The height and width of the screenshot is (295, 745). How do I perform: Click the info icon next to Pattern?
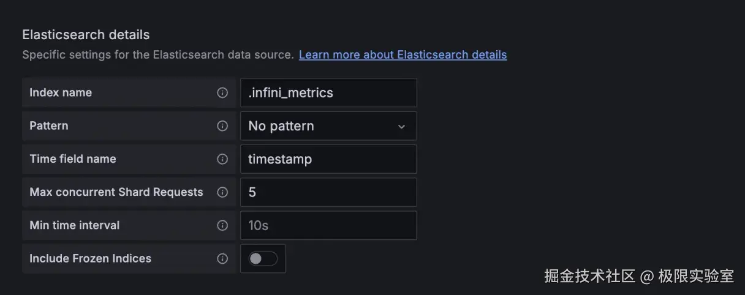point(222,126)
